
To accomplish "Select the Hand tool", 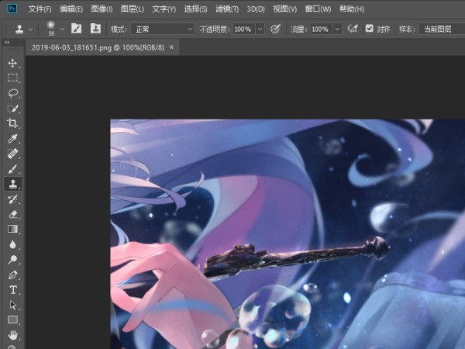I will 12,335.
